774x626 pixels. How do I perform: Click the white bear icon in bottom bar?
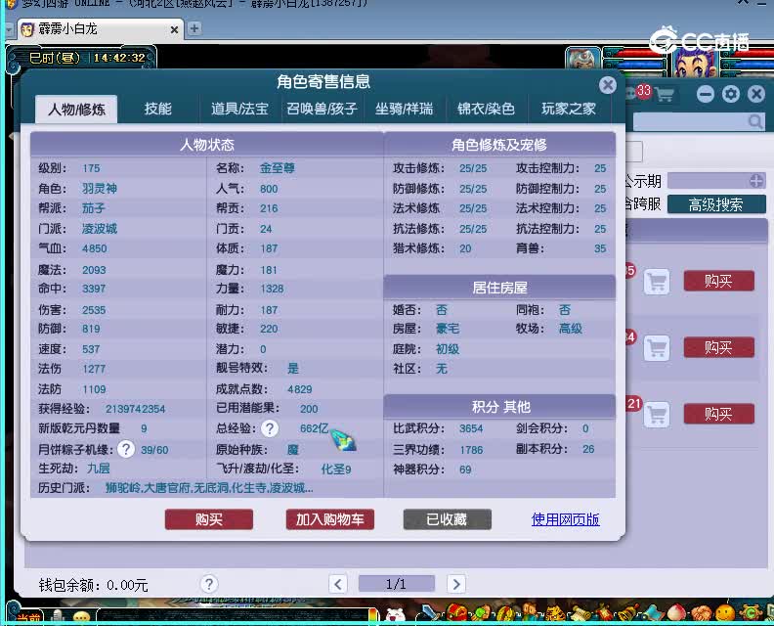[396, 615]
